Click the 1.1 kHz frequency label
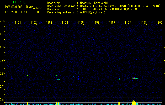This screenshot has width=165, height=105. 2,34
